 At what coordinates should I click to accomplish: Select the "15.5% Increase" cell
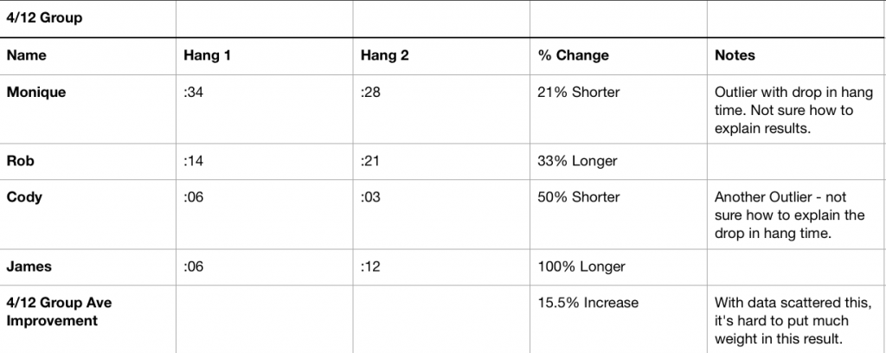(587, 303)
